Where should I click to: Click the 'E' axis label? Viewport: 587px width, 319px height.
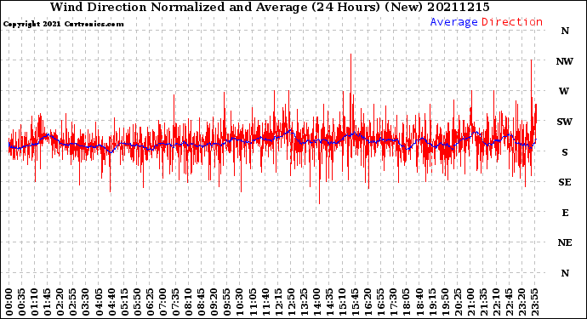coord(565,213)
